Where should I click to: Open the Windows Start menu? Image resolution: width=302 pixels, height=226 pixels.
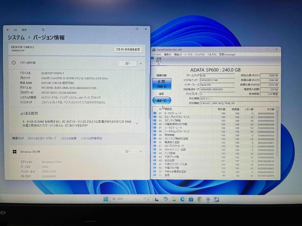click(x=105, y=199)
